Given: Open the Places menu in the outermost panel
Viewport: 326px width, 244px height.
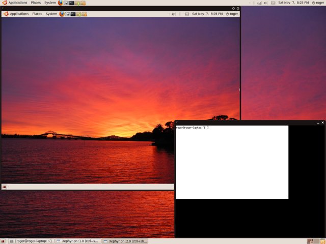Looking at the screenshot, I should click(36, 3).
